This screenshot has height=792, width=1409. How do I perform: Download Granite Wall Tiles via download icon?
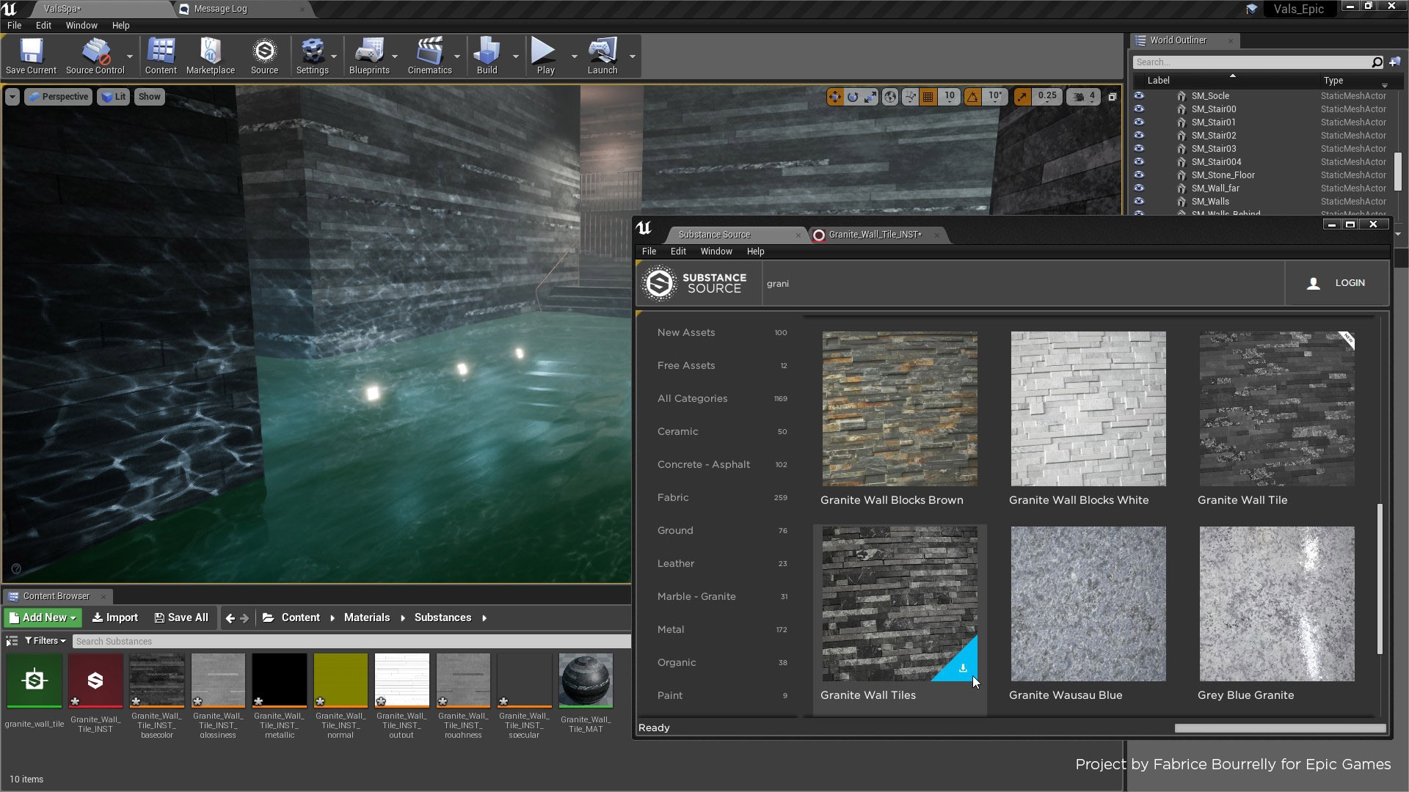[x=962, y=668]
